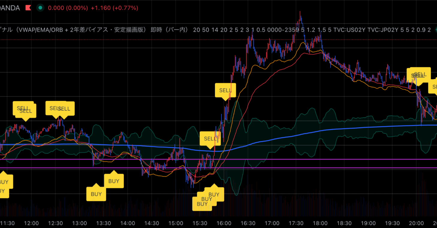Click the 14:30 time axis label
This screenshot has height=228, width=437.
coord(152,223)
